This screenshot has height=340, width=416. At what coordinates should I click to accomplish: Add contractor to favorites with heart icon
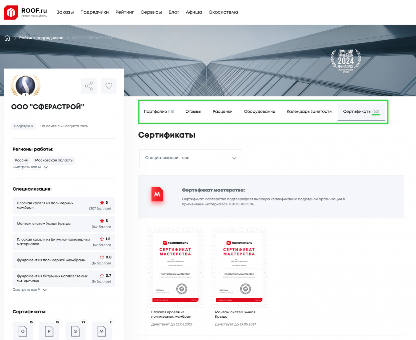(109, 86)
